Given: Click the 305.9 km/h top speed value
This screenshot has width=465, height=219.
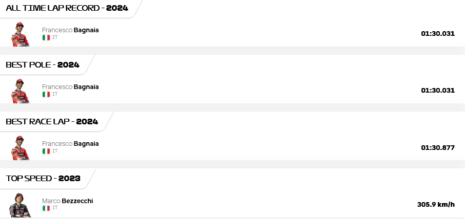Looking at the screenshot, I should pos(436,204).
